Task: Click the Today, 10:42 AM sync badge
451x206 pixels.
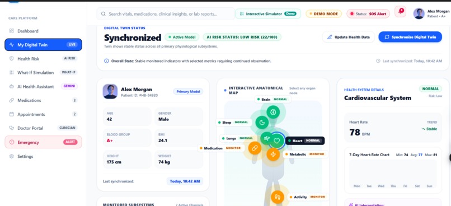Action: point(185,181)
